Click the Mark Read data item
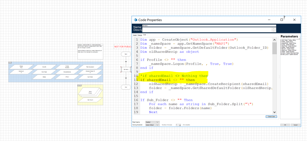Viewport: 307px width, 141px height. [44, 72]
